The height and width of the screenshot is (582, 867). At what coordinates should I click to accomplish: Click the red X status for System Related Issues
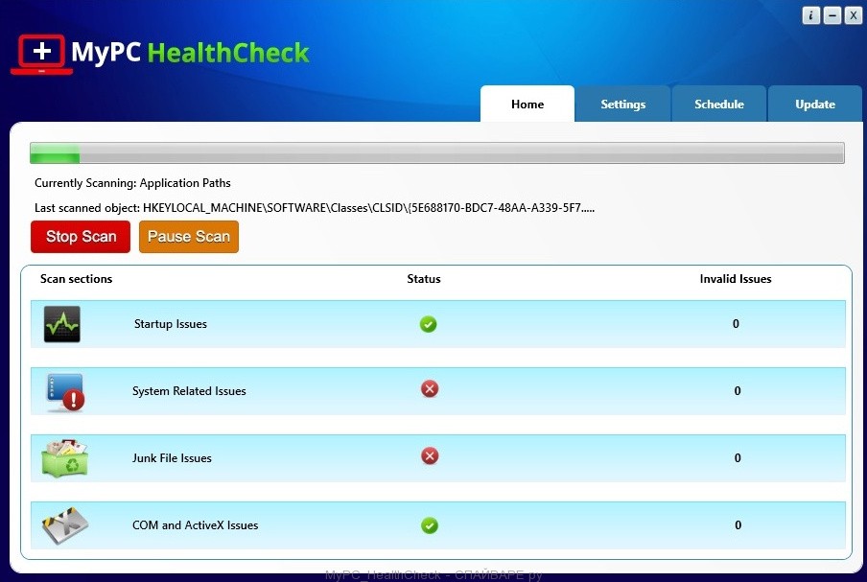point(430,389)
